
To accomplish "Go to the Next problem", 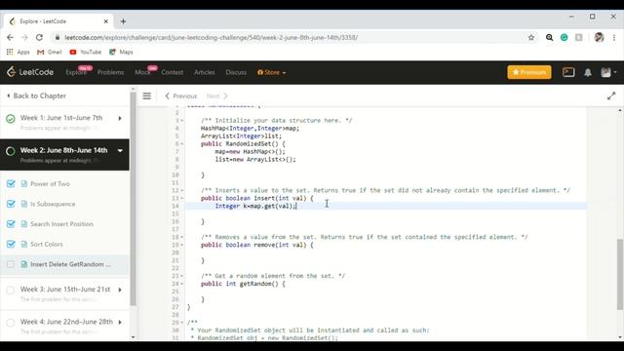I will [x=217, y=96].
